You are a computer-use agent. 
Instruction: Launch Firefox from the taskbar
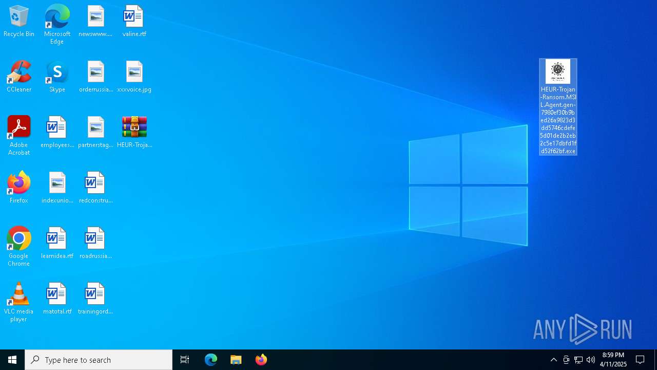[x=261, y=360]
